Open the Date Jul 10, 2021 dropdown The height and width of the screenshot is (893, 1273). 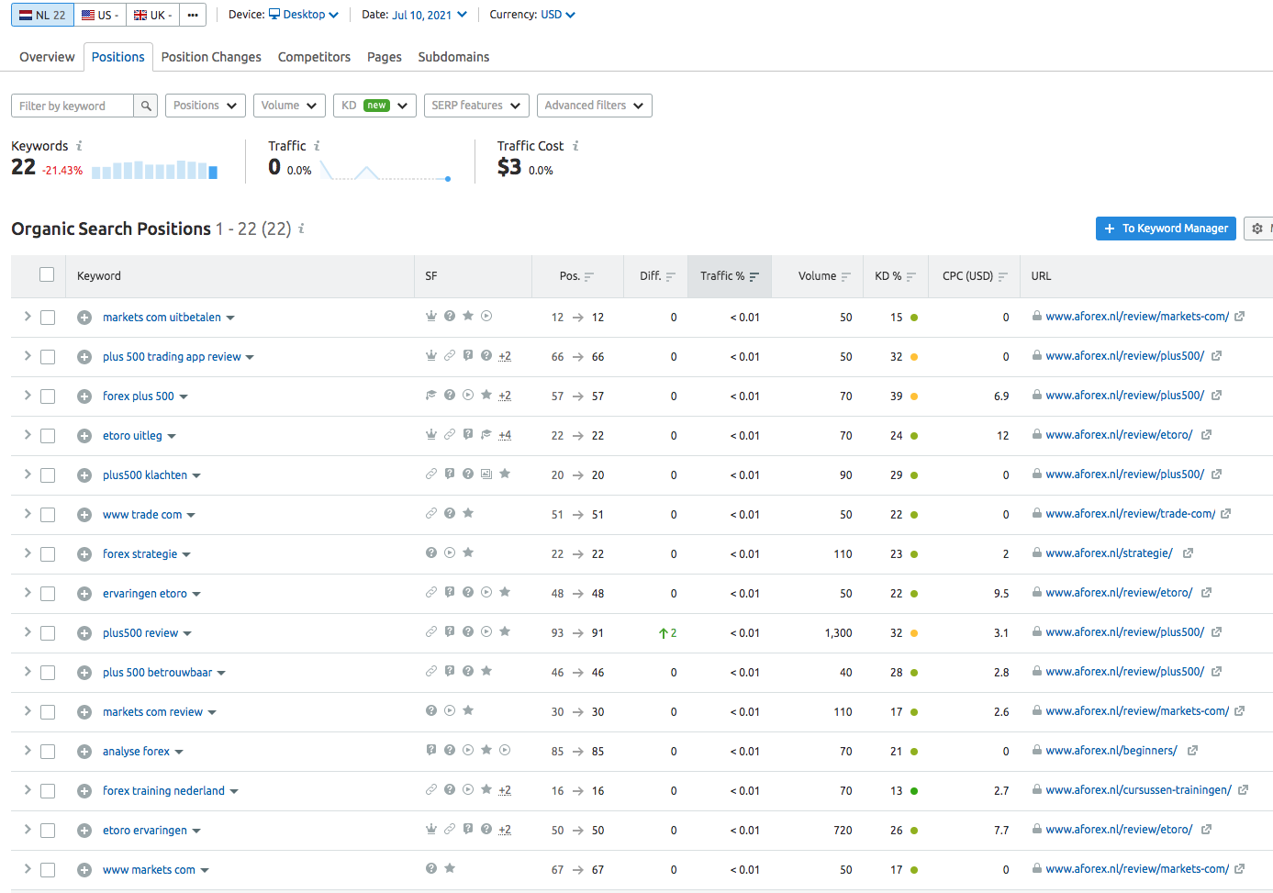click(x=430, y=15)
